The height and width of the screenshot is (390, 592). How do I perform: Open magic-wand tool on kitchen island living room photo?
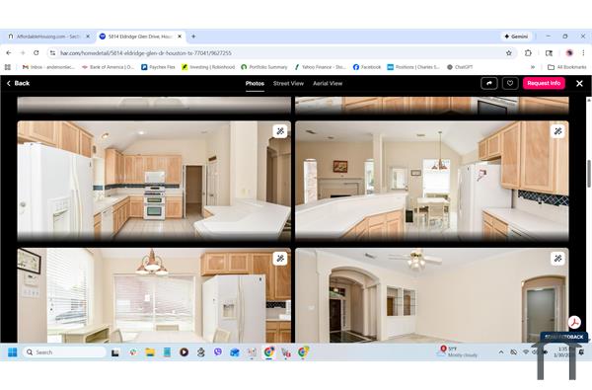pos(558,131)
